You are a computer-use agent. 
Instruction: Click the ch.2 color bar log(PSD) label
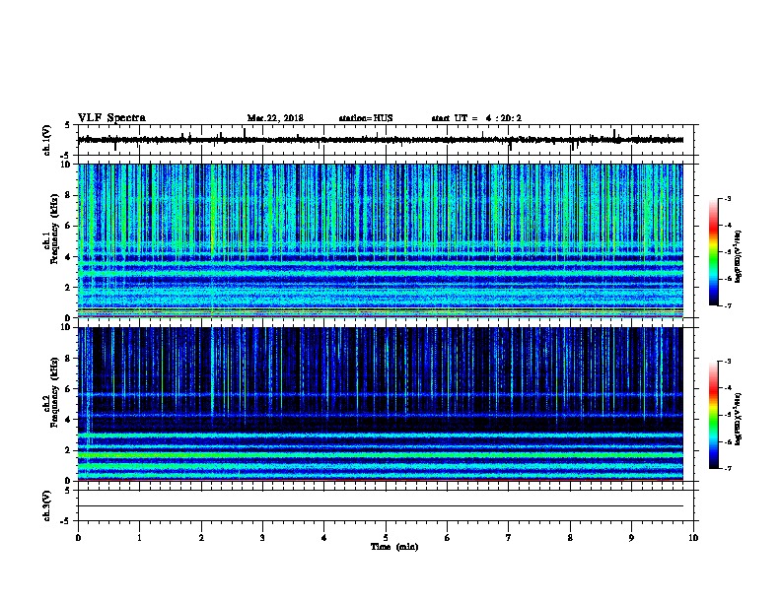click(738, 419)
